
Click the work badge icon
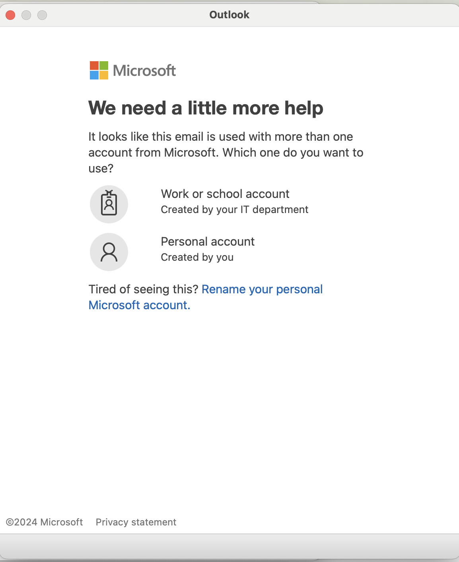coord(109,204)
